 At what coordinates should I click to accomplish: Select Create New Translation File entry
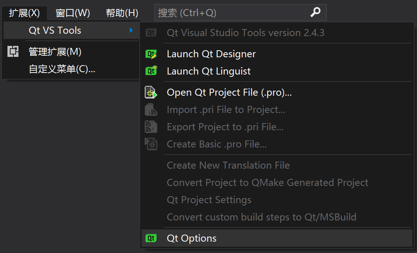point(228,166)
